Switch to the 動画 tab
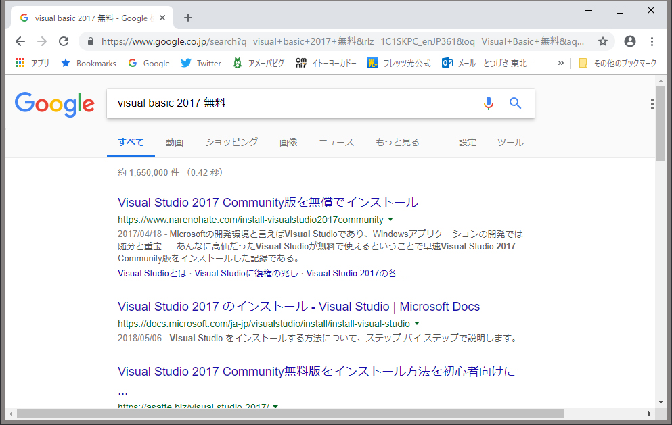Viewport: 672px width, 425px height. point(175,142)
